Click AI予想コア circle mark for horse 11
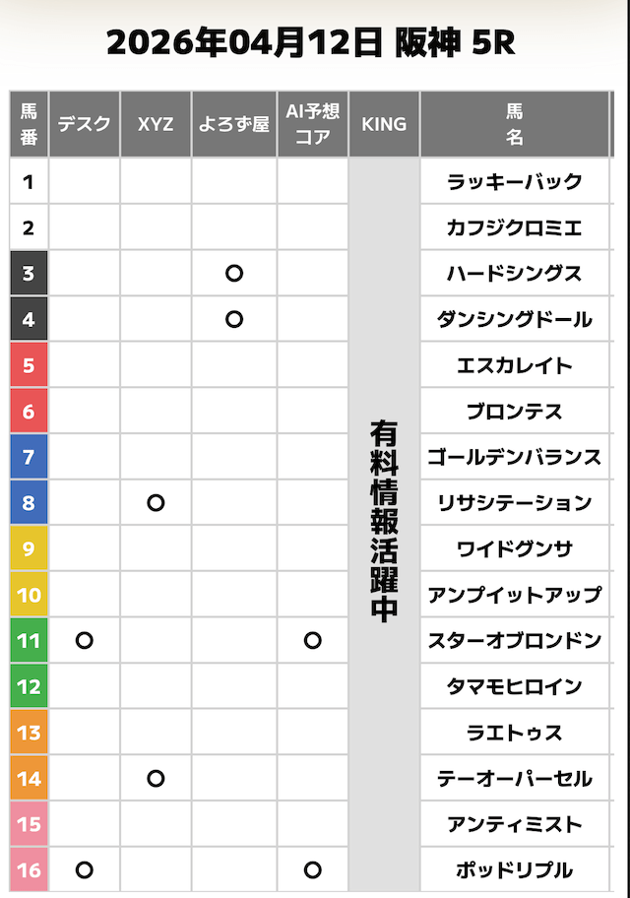The width and height of the screenshot is (630, 898). tap(312, 641)
